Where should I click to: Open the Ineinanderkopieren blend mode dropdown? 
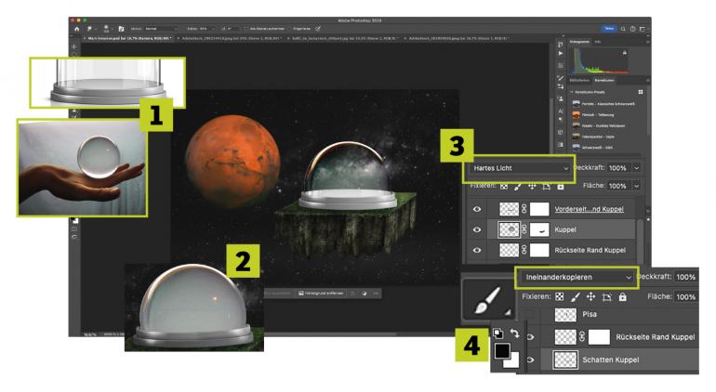click(577, 277)
